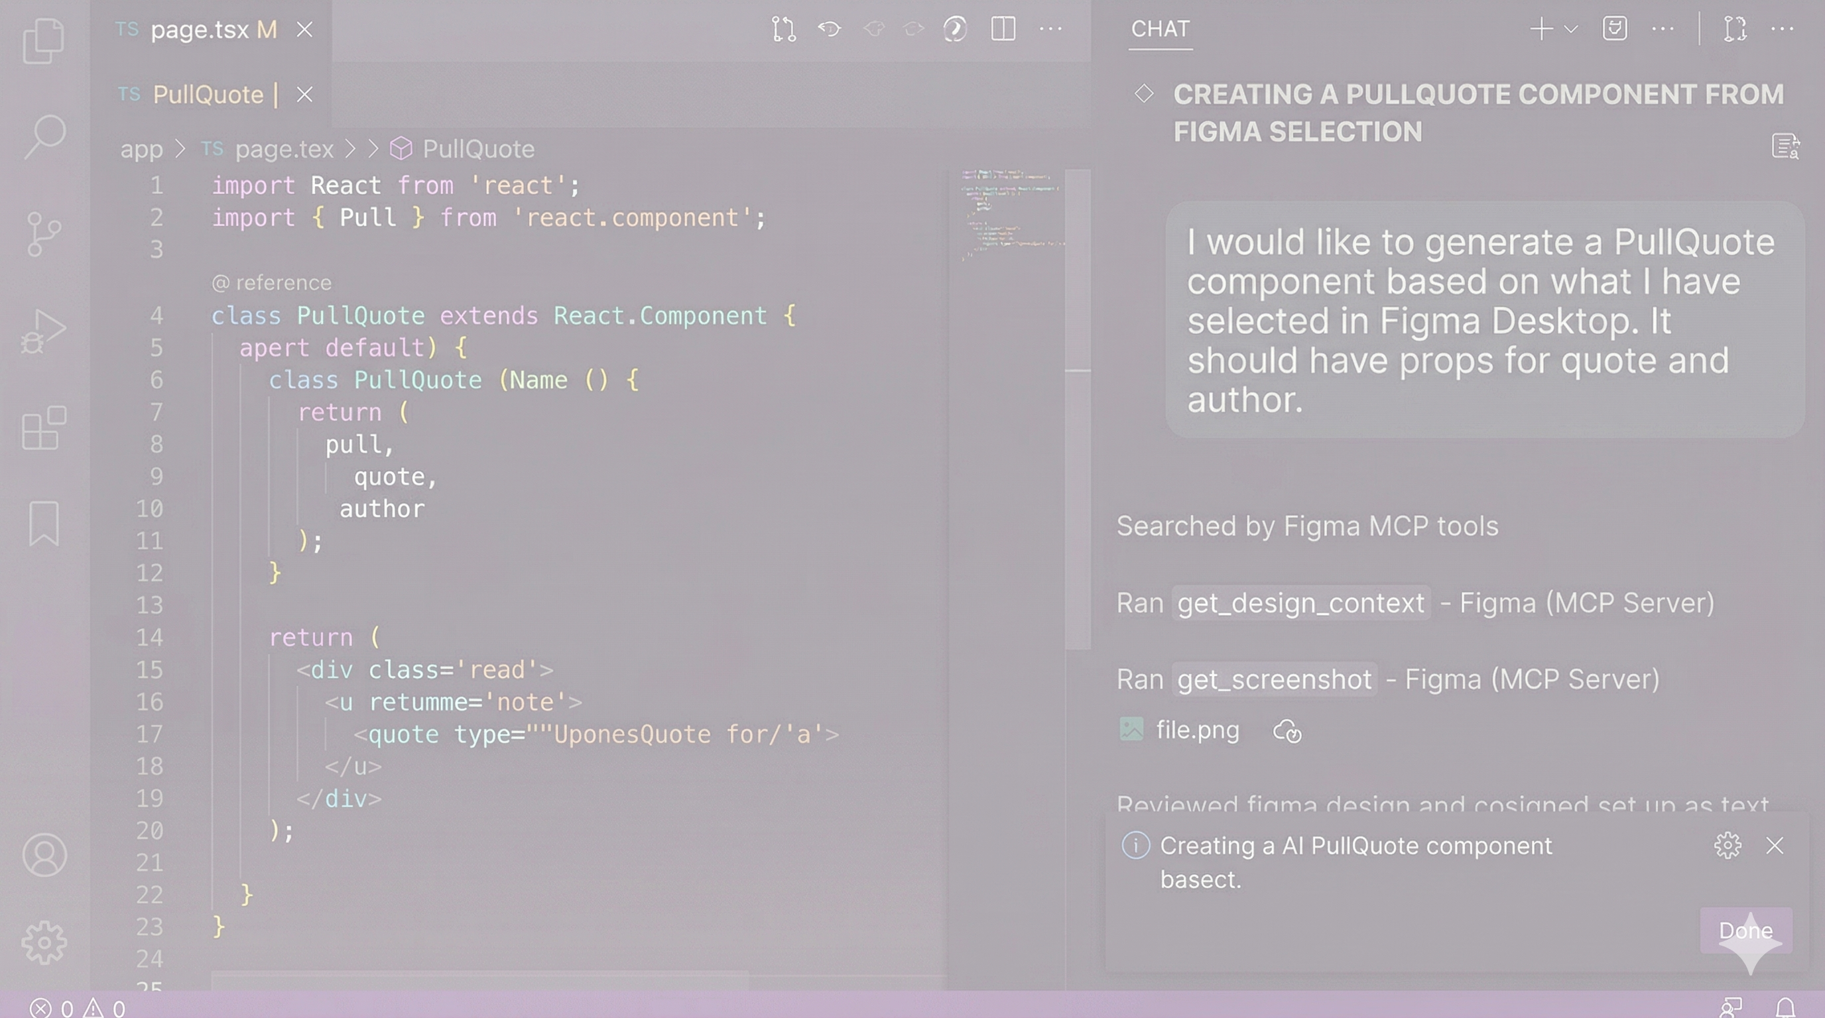
Task: Switch to the CHAT panel tab
Action: tap(1160, 29)
